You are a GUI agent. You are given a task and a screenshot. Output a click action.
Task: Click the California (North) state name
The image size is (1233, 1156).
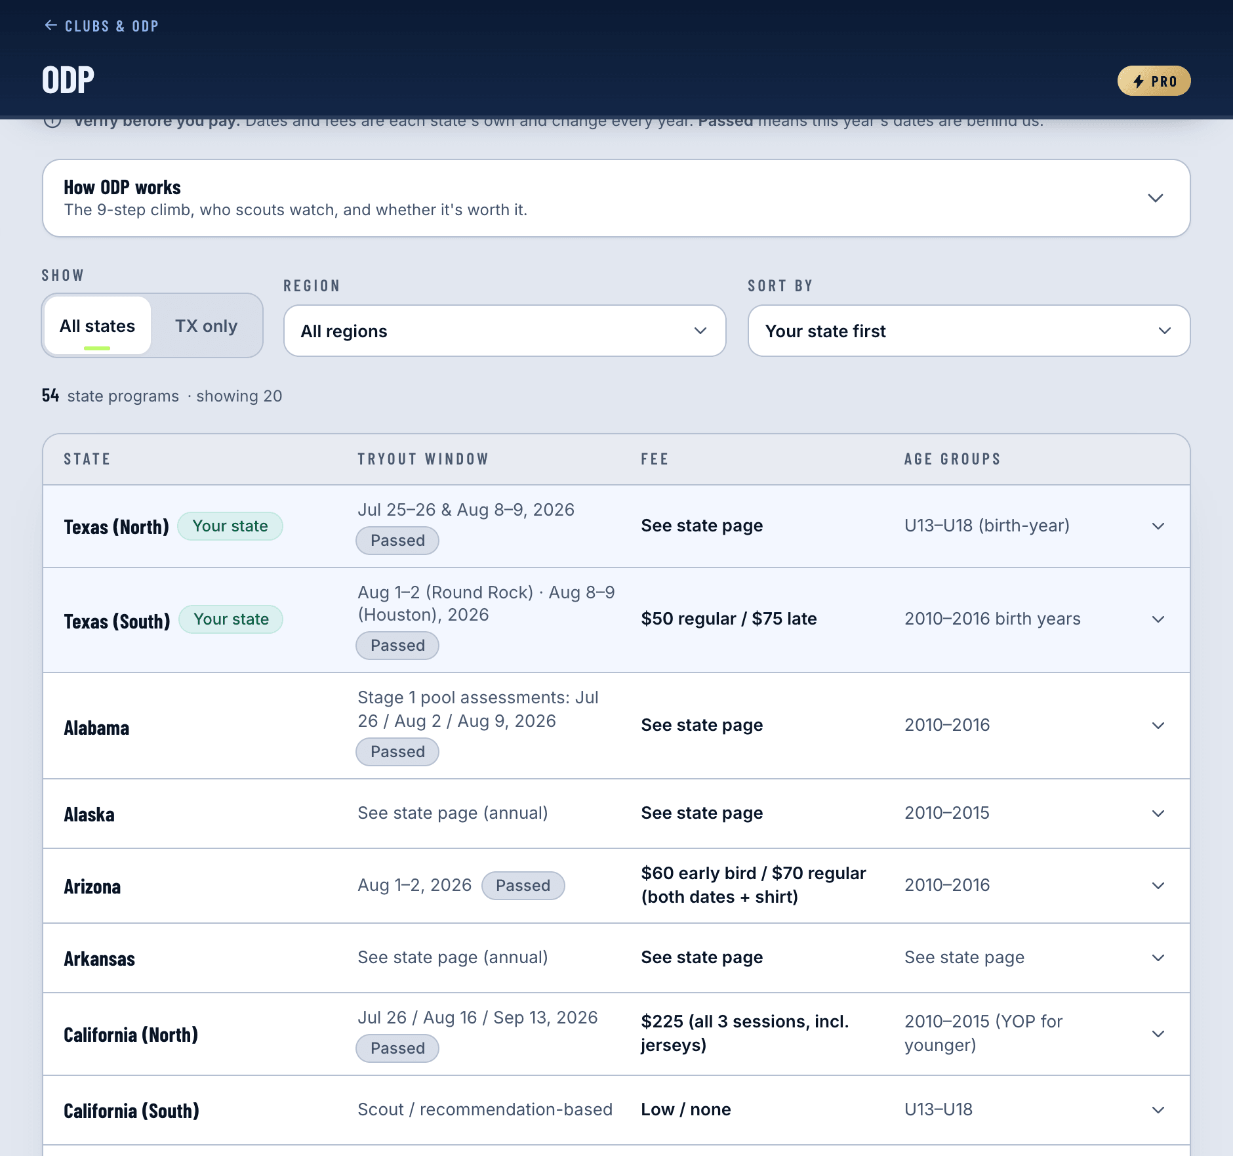131,1035
